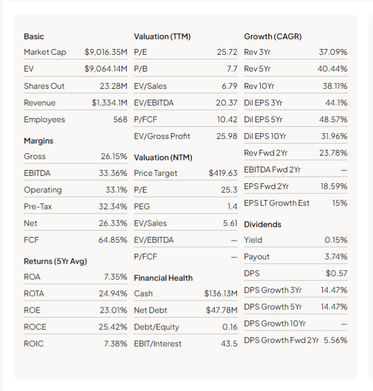The image size is (373, 391).
Task: Select the Net Debt value $47.78M
Action: coord(222,310)
